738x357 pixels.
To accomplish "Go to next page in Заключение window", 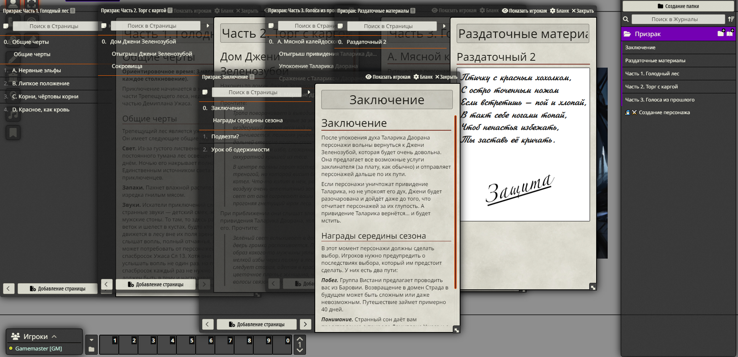I will tap(305, 324).
